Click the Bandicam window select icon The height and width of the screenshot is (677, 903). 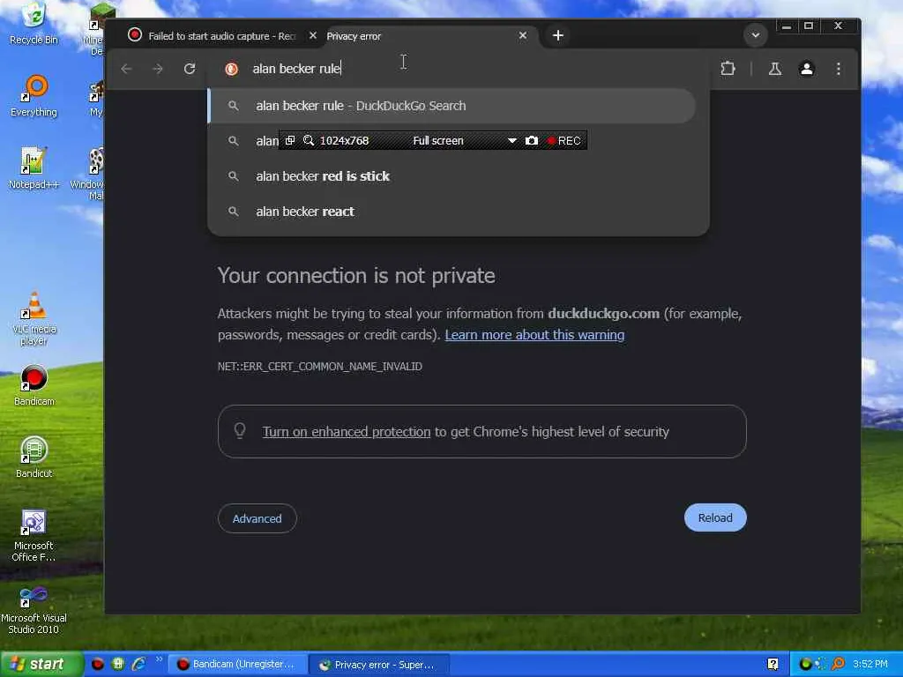290,140
